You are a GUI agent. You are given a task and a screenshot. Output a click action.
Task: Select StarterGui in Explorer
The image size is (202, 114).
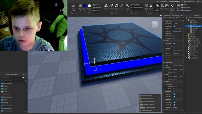[x=193, y=48]
